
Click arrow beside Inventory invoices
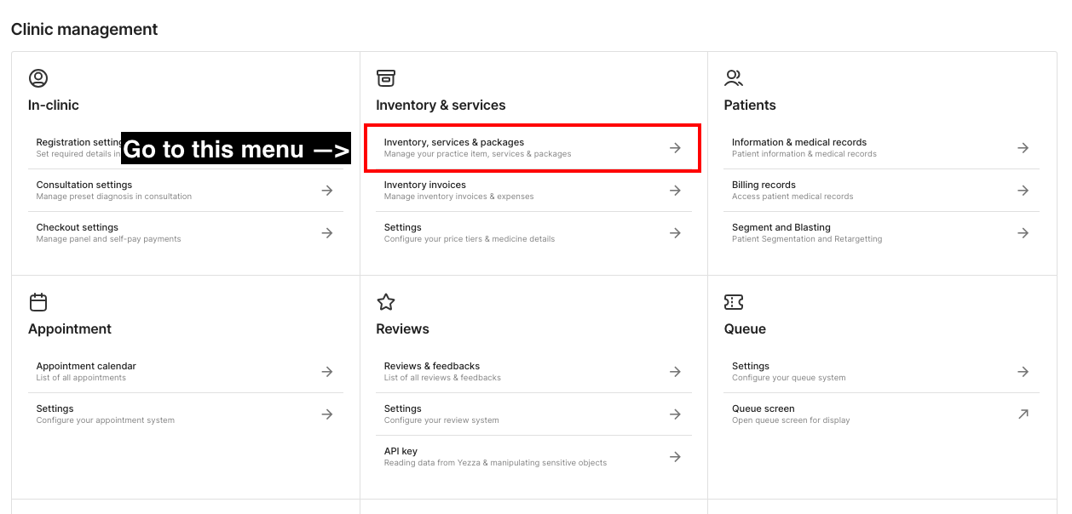click(675, 191)
